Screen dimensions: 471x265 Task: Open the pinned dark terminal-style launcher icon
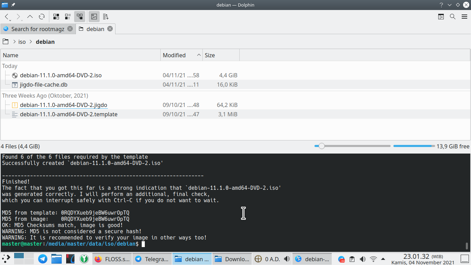(70, 259)
